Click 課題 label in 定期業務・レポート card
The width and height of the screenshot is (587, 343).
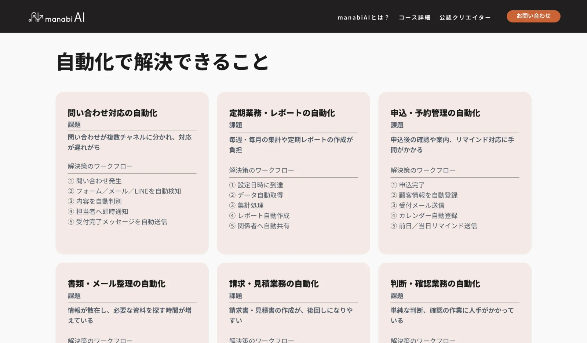click(236, 125)
